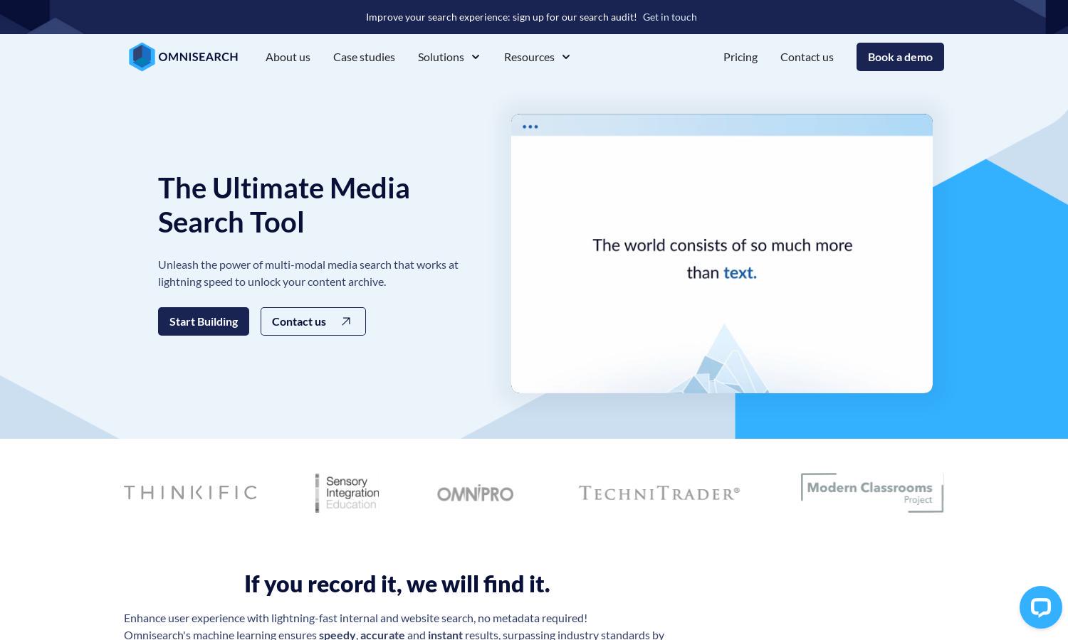
Task: Open the live chat bubble icon
Action: click(1040, 607)
